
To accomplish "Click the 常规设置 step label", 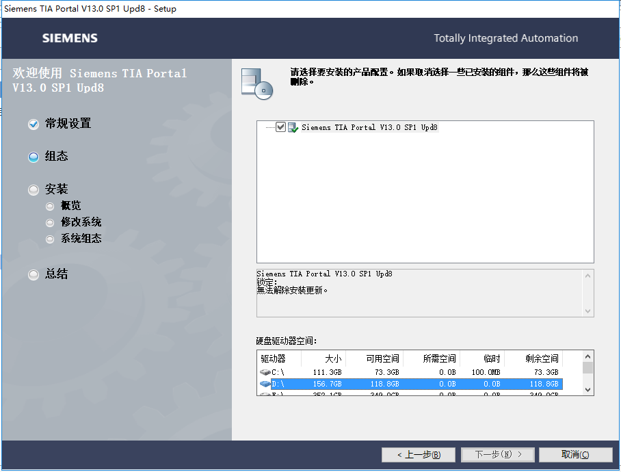I will coord(68,124).
